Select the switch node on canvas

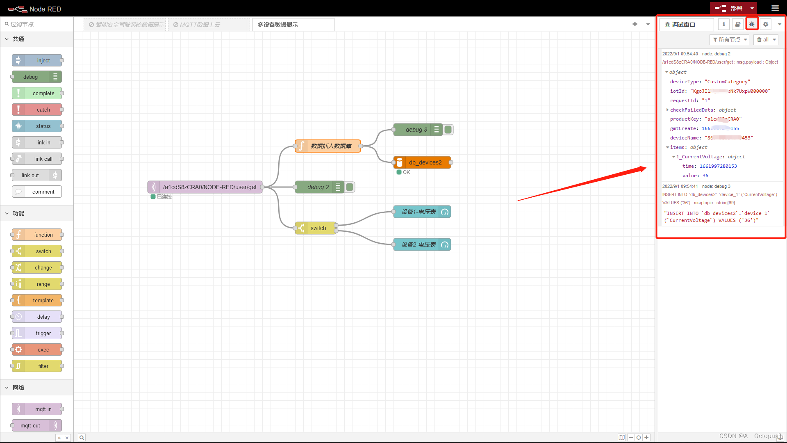(x=316, y=228)
